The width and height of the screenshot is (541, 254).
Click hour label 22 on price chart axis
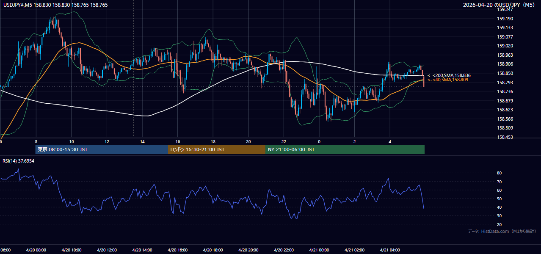tap(284, 142)
